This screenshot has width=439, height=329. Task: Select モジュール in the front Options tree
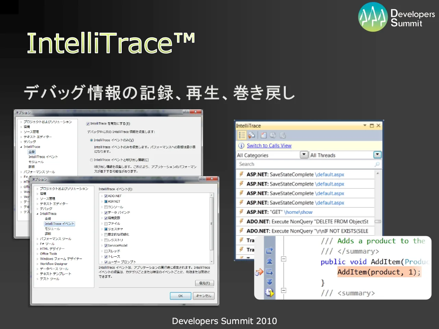[52, 229]
